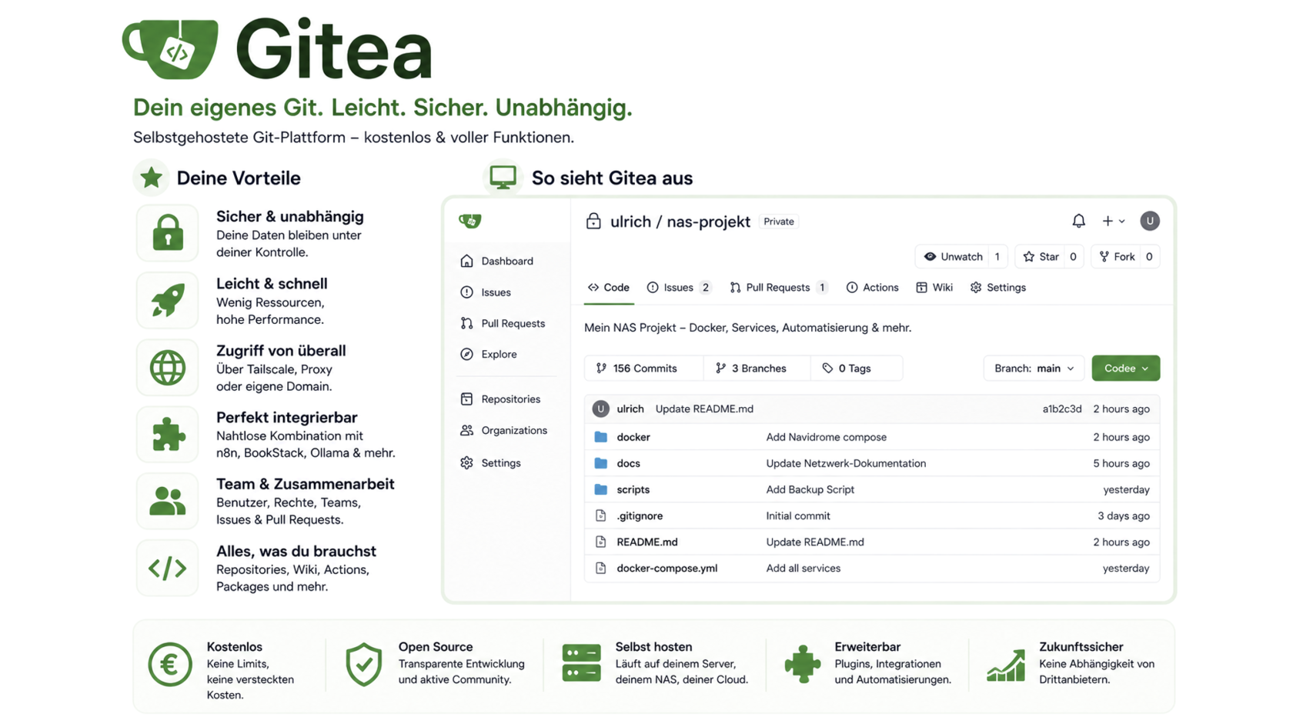Open the notifications bell icon
Screen dimensions: 1293x727
point(1078,222)
